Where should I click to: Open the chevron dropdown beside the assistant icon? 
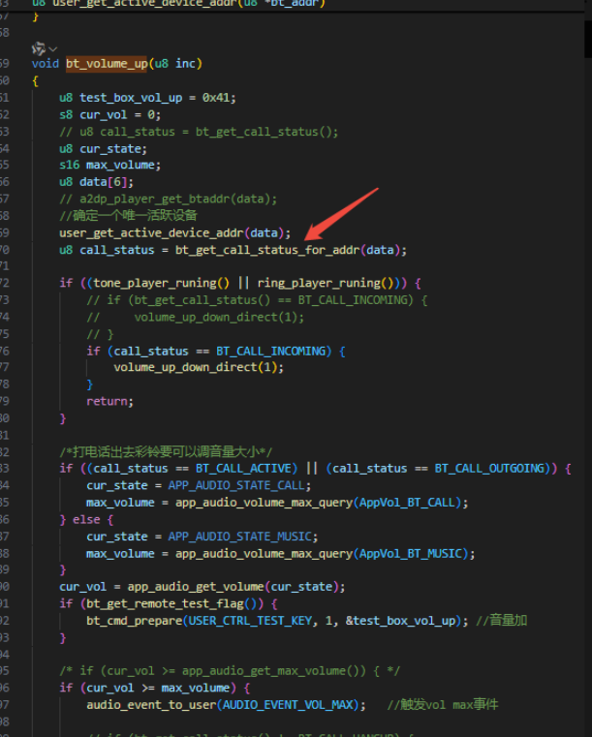pyautogui.click(x=53, y=48)
